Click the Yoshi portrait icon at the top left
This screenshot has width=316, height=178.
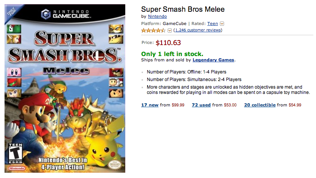click(x=14, y=29)
